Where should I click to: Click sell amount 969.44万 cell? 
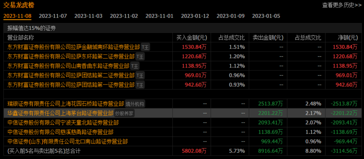(272, 141)
